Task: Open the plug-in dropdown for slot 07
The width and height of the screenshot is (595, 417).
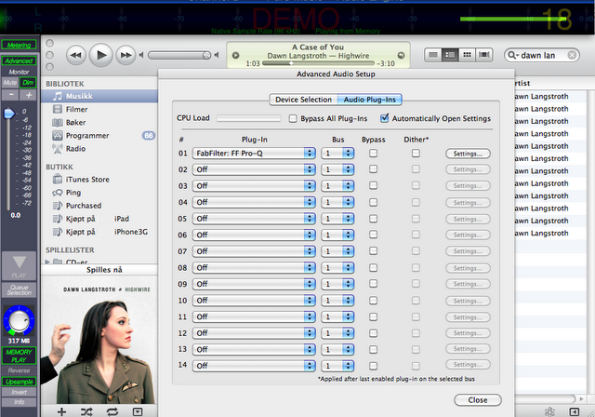Action: 254,251
